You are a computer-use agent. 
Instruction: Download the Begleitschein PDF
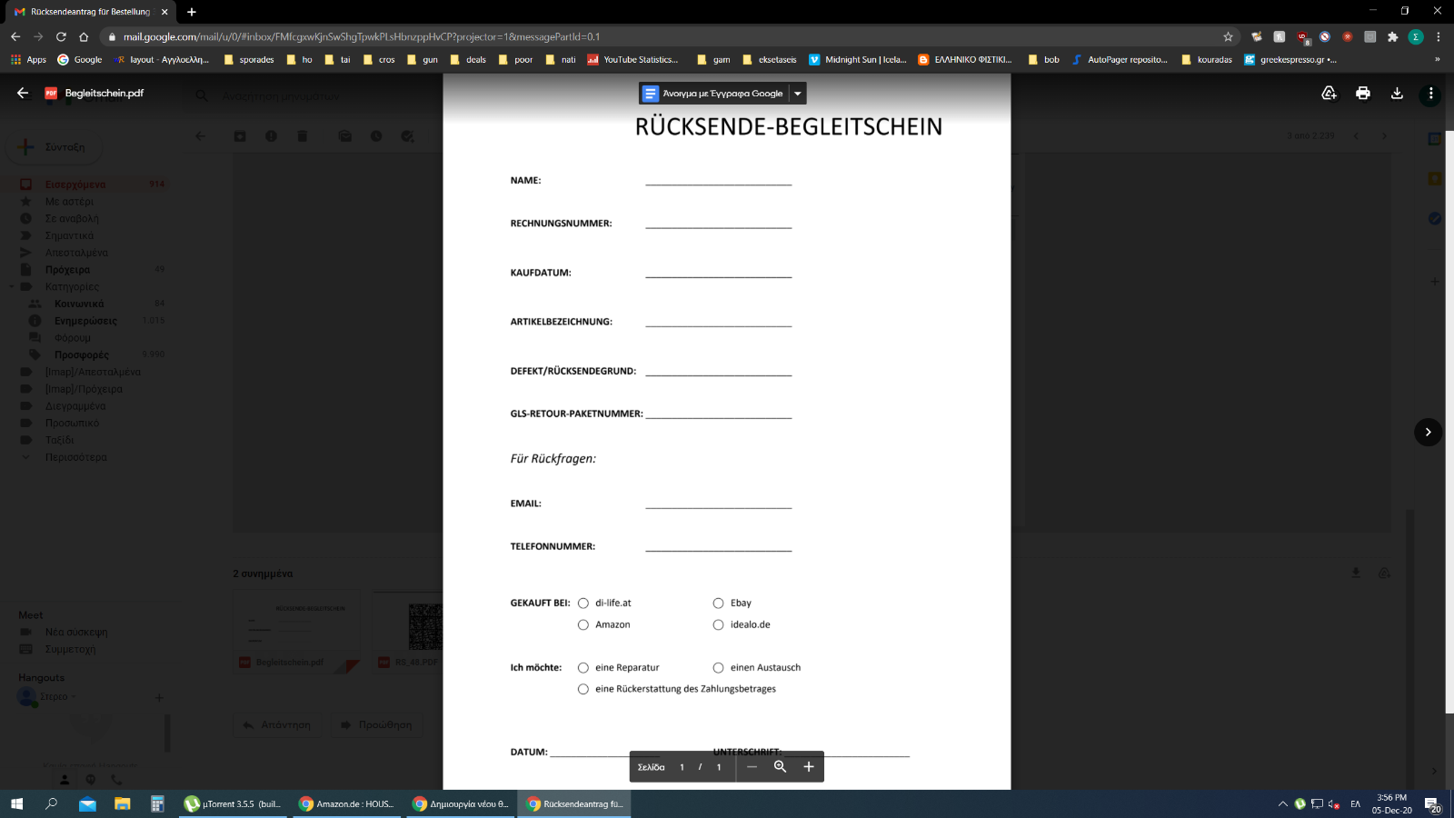click(1397, 93)
